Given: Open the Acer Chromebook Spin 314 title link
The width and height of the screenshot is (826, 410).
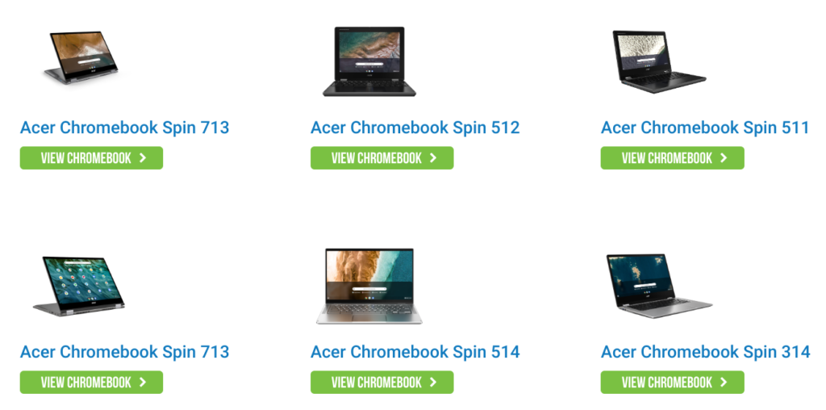Looking at the screenshot, I should 705,352.
